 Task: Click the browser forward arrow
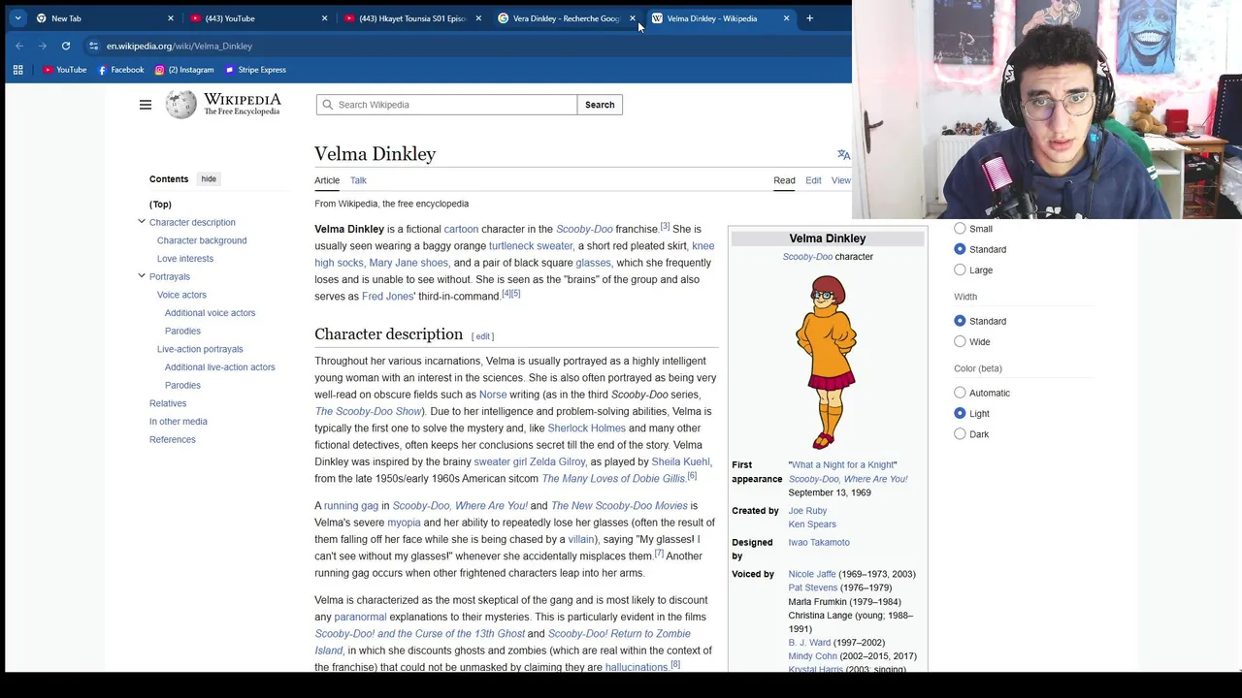point(43,46)
